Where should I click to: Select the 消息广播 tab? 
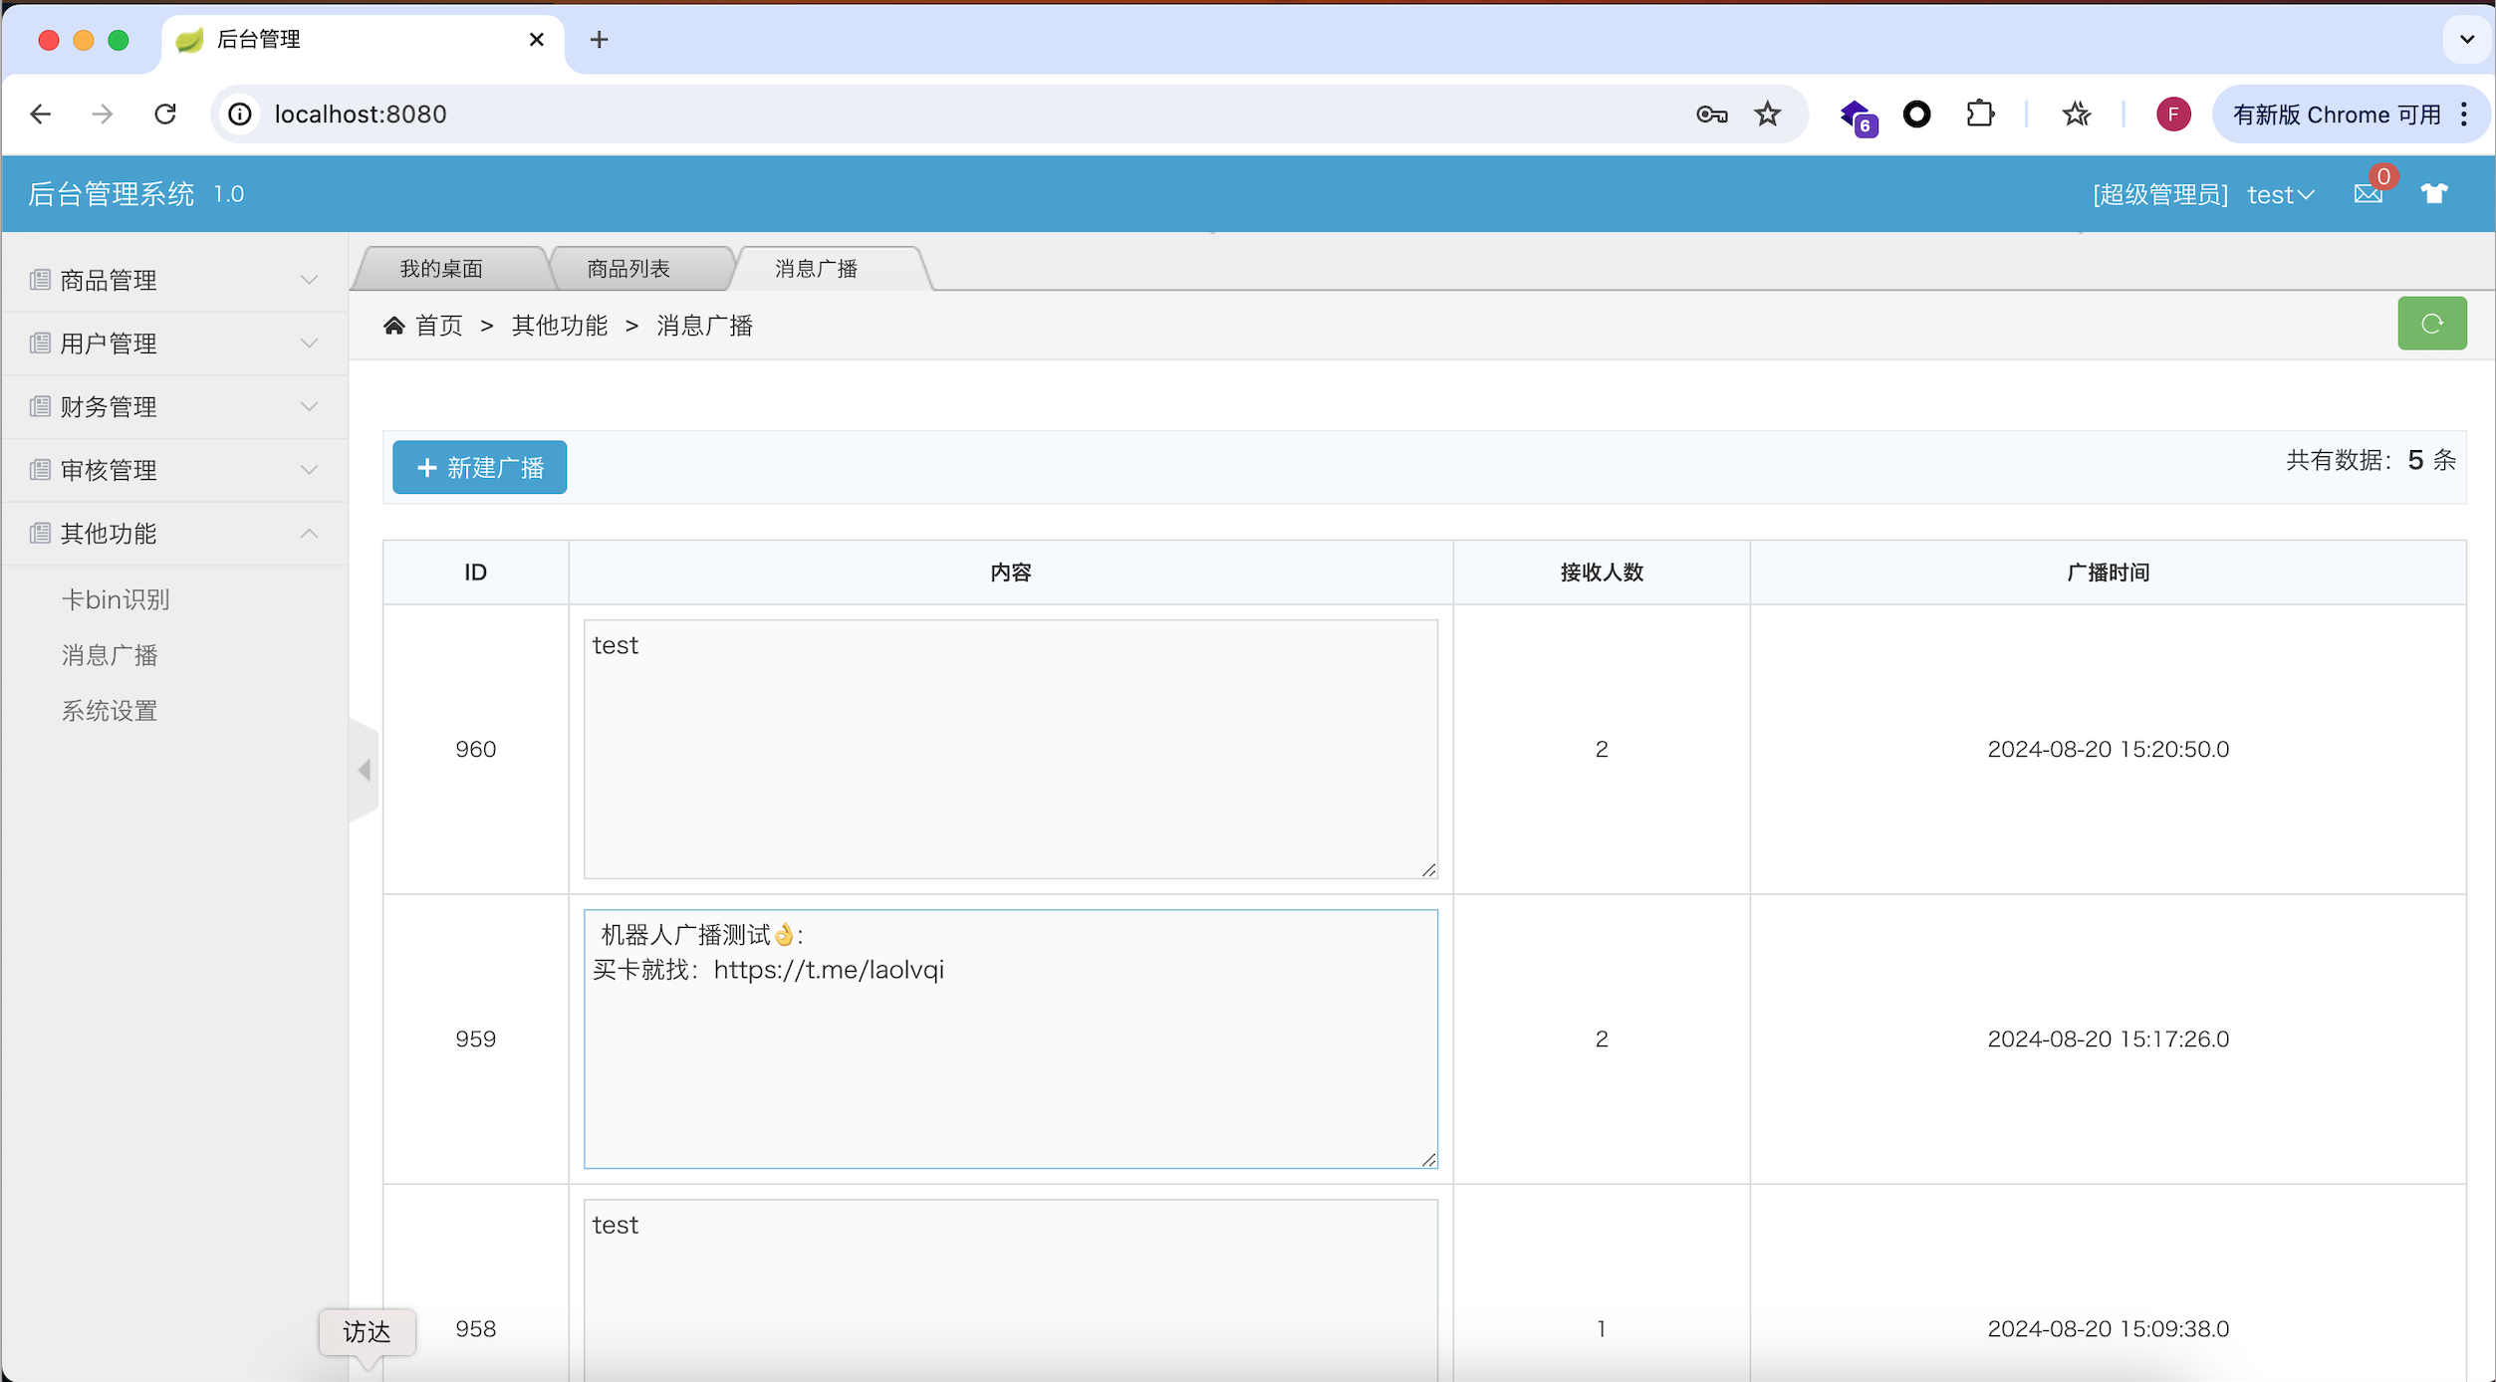coord(817,269)
